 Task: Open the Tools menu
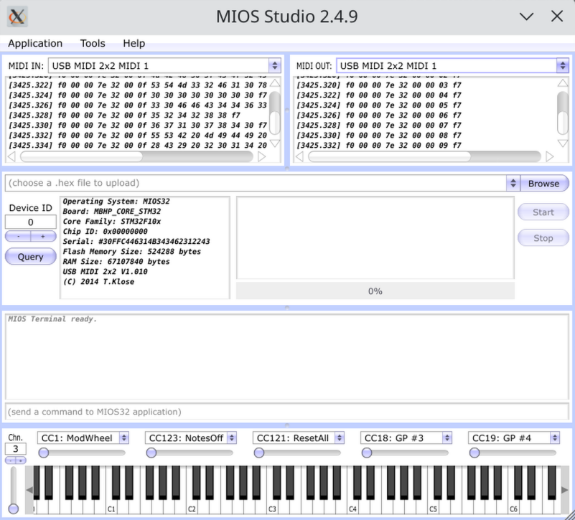click(92, 43)
